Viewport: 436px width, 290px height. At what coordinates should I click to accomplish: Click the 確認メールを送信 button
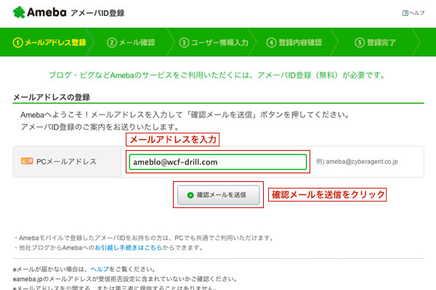click(x=218, y=195)
